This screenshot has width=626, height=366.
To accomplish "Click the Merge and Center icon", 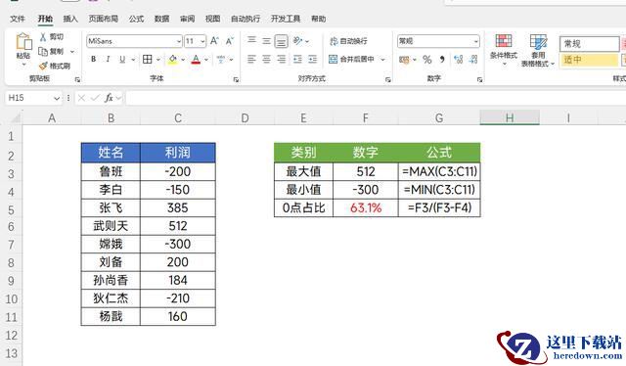I will 333,59.
